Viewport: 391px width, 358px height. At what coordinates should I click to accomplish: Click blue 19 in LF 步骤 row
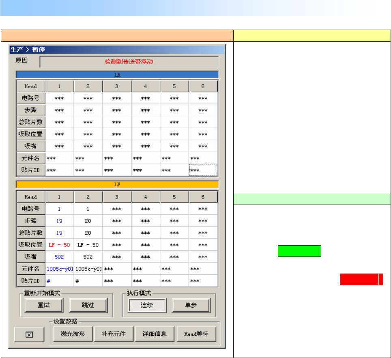(59, 221)
